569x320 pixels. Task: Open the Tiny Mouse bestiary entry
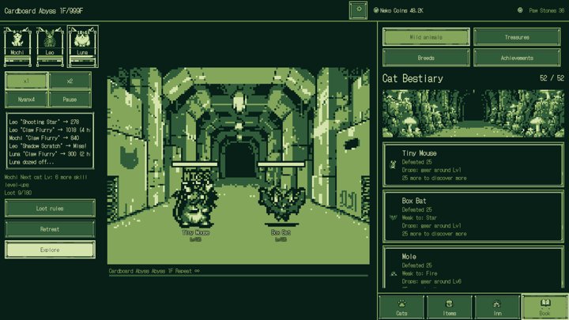tap(473, 165)
